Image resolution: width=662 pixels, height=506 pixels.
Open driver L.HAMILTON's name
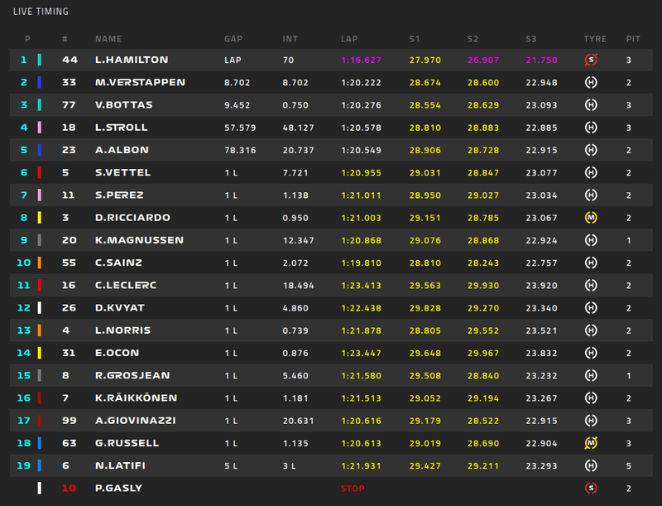[132, 60]
